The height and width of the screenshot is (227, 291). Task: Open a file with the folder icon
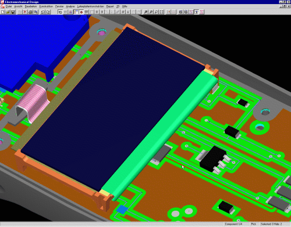tap(8, 12)
